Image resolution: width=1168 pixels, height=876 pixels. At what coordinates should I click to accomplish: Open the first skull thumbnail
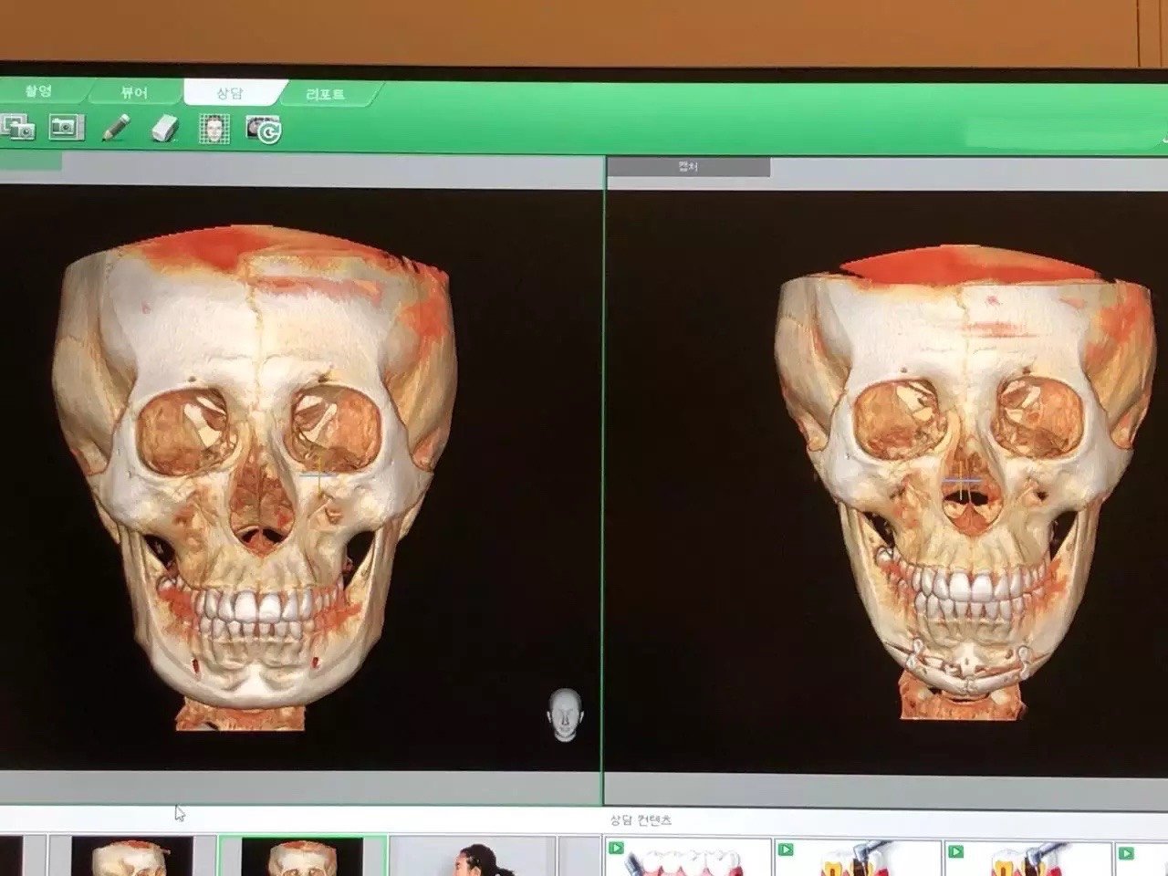(x=132, y=857)
